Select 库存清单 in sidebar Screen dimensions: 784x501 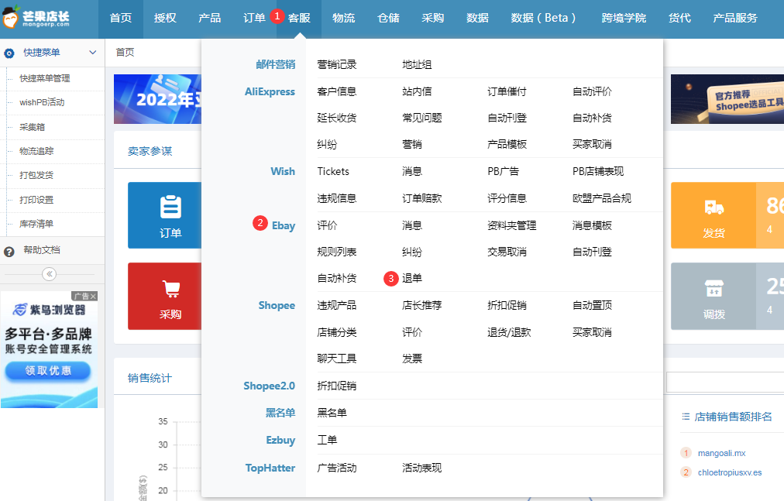(x=36, y=224)
